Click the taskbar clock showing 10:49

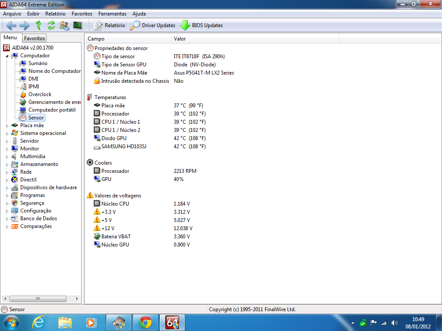418,323
